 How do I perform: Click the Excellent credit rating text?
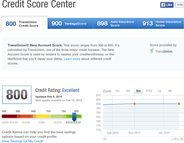[x=71, y=90]
